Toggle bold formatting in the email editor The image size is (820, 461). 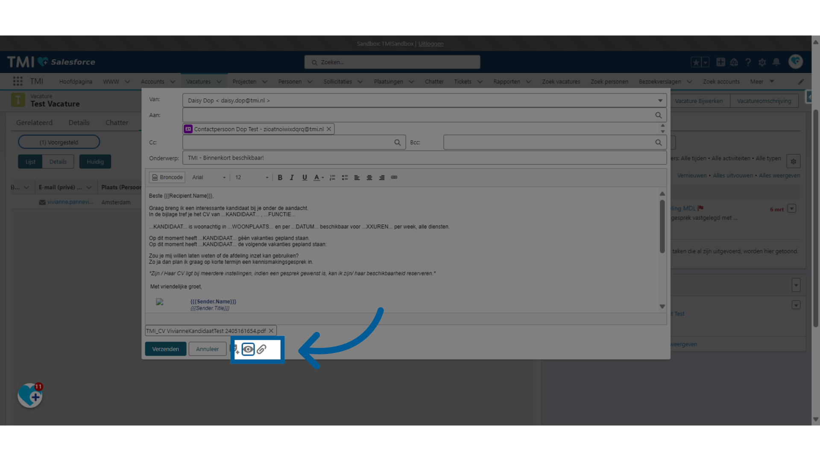click(x=280, y=178)
